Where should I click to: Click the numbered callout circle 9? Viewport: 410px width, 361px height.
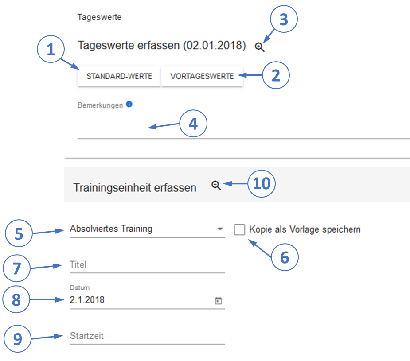tap(18, 339)
